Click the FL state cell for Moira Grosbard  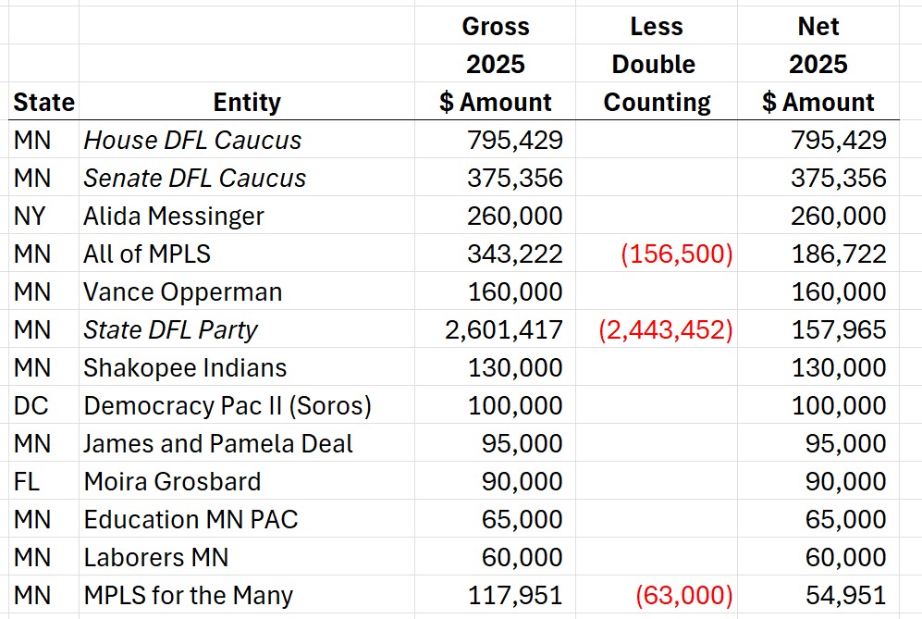(x=43, y=481)
